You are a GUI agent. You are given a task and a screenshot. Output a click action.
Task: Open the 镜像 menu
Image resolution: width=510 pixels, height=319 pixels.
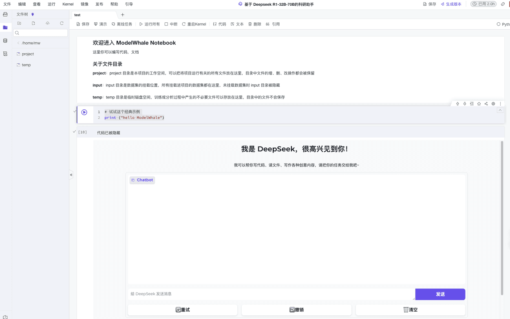click(84, 4)
